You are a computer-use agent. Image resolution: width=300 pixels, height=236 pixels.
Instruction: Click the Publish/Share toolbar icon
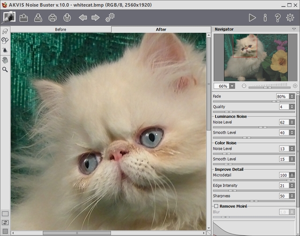point(67,18)
